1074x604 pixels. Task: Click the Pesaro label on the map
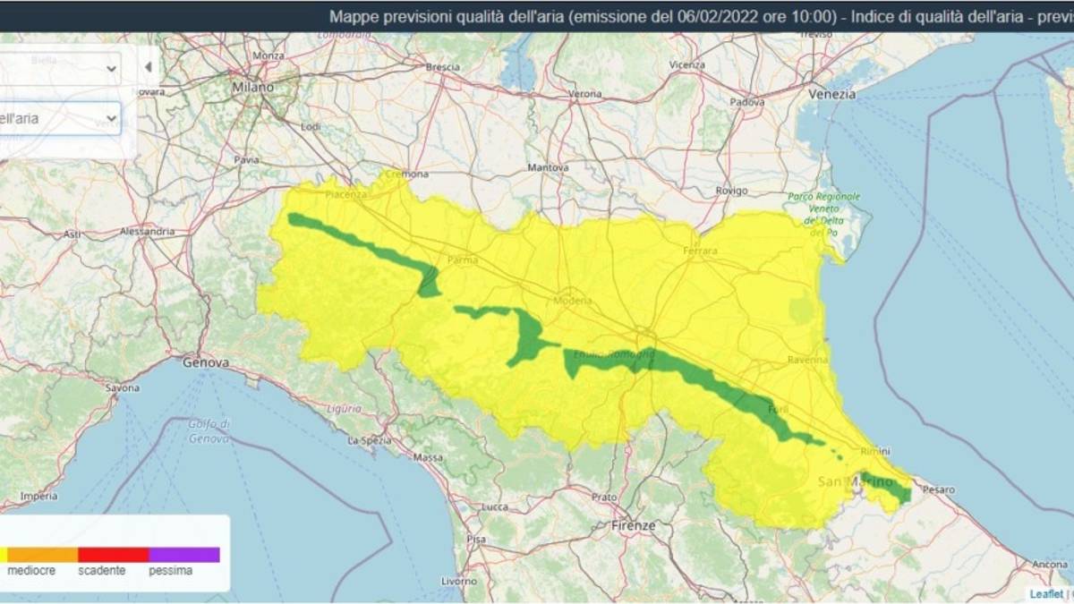tap(937, 490)
